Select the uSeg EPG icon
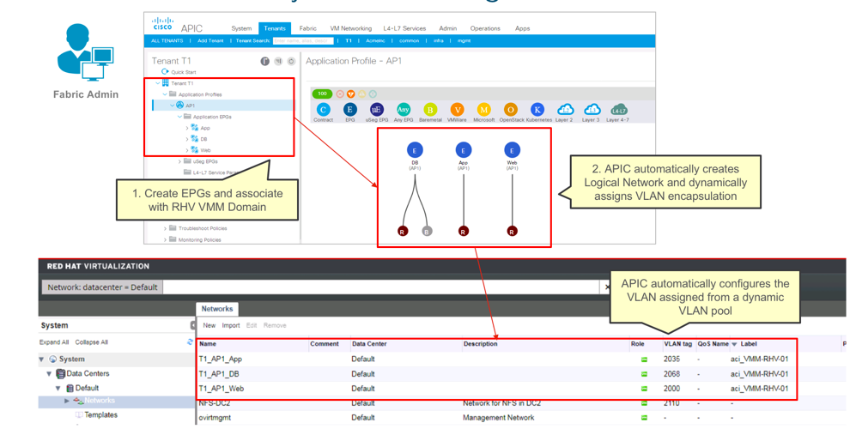This screenshot has height=429, width=856. pos(376,110)
